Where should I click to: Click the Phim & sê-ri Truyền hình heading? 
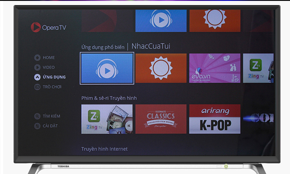109,98
